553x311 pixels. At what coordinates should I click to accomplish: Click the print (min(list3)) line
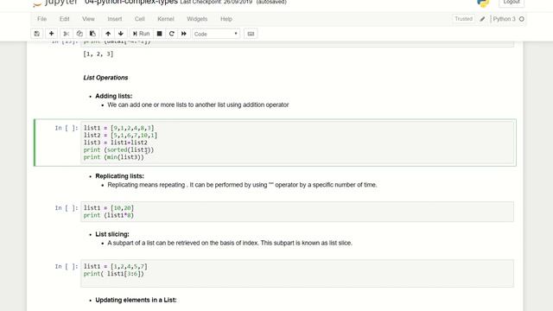(113, 157)
